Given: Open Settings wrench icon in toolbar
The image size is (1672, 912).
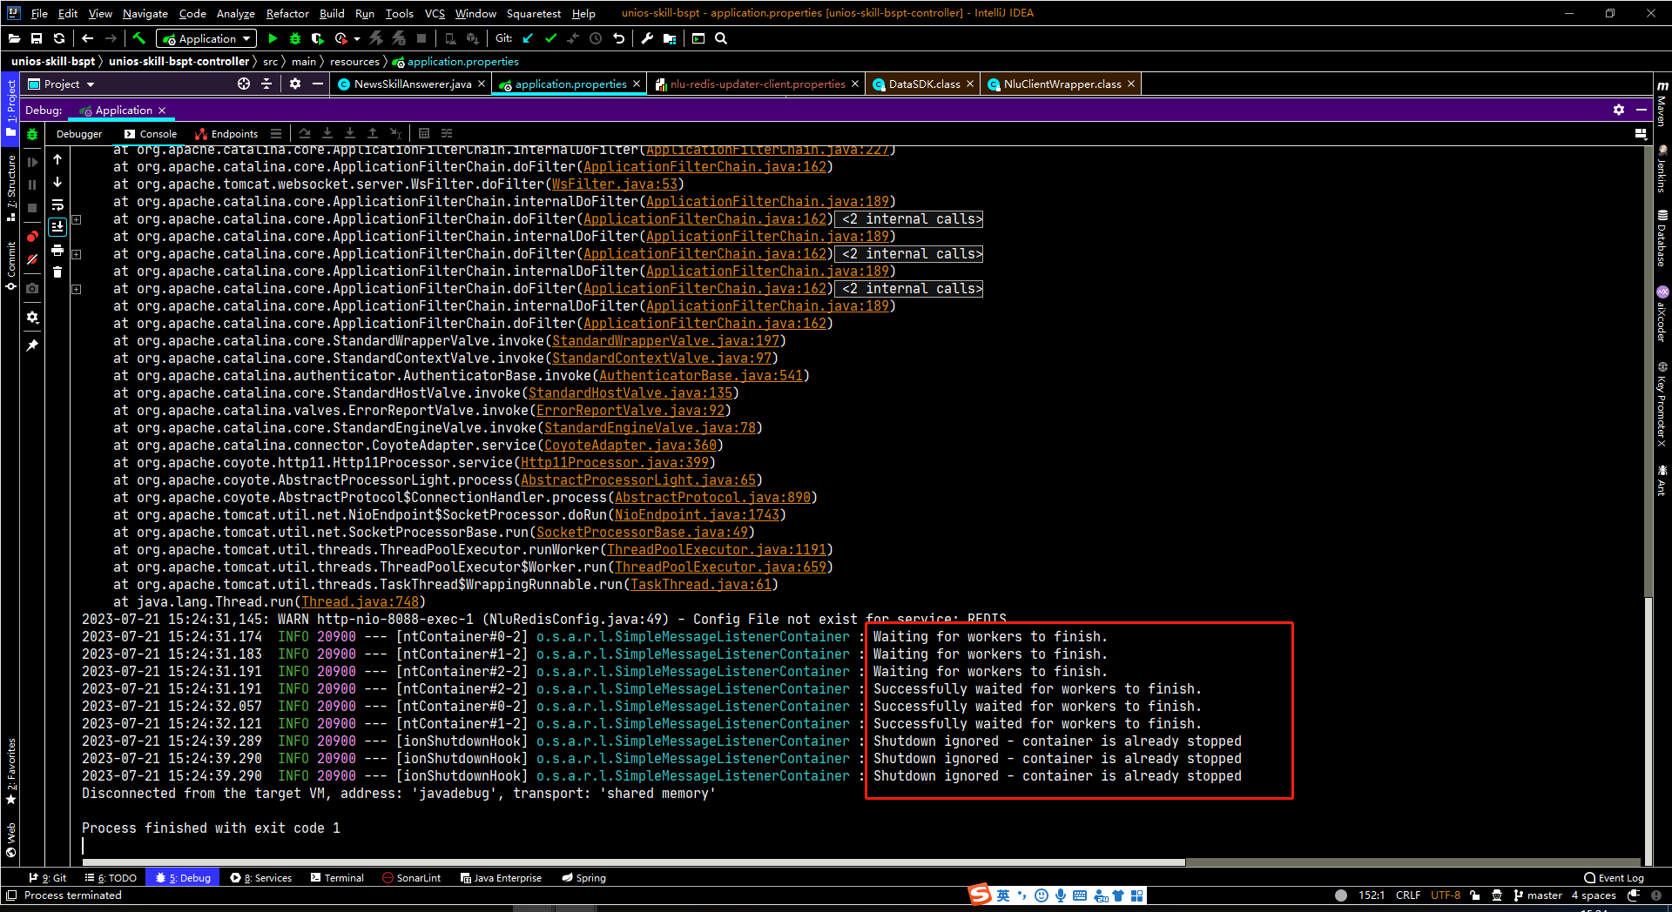Looking at the screenshot, I should pos(647,38).
